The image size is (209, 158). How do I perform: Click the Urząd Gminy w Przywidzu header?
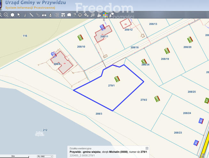click(x=35, y=3)
